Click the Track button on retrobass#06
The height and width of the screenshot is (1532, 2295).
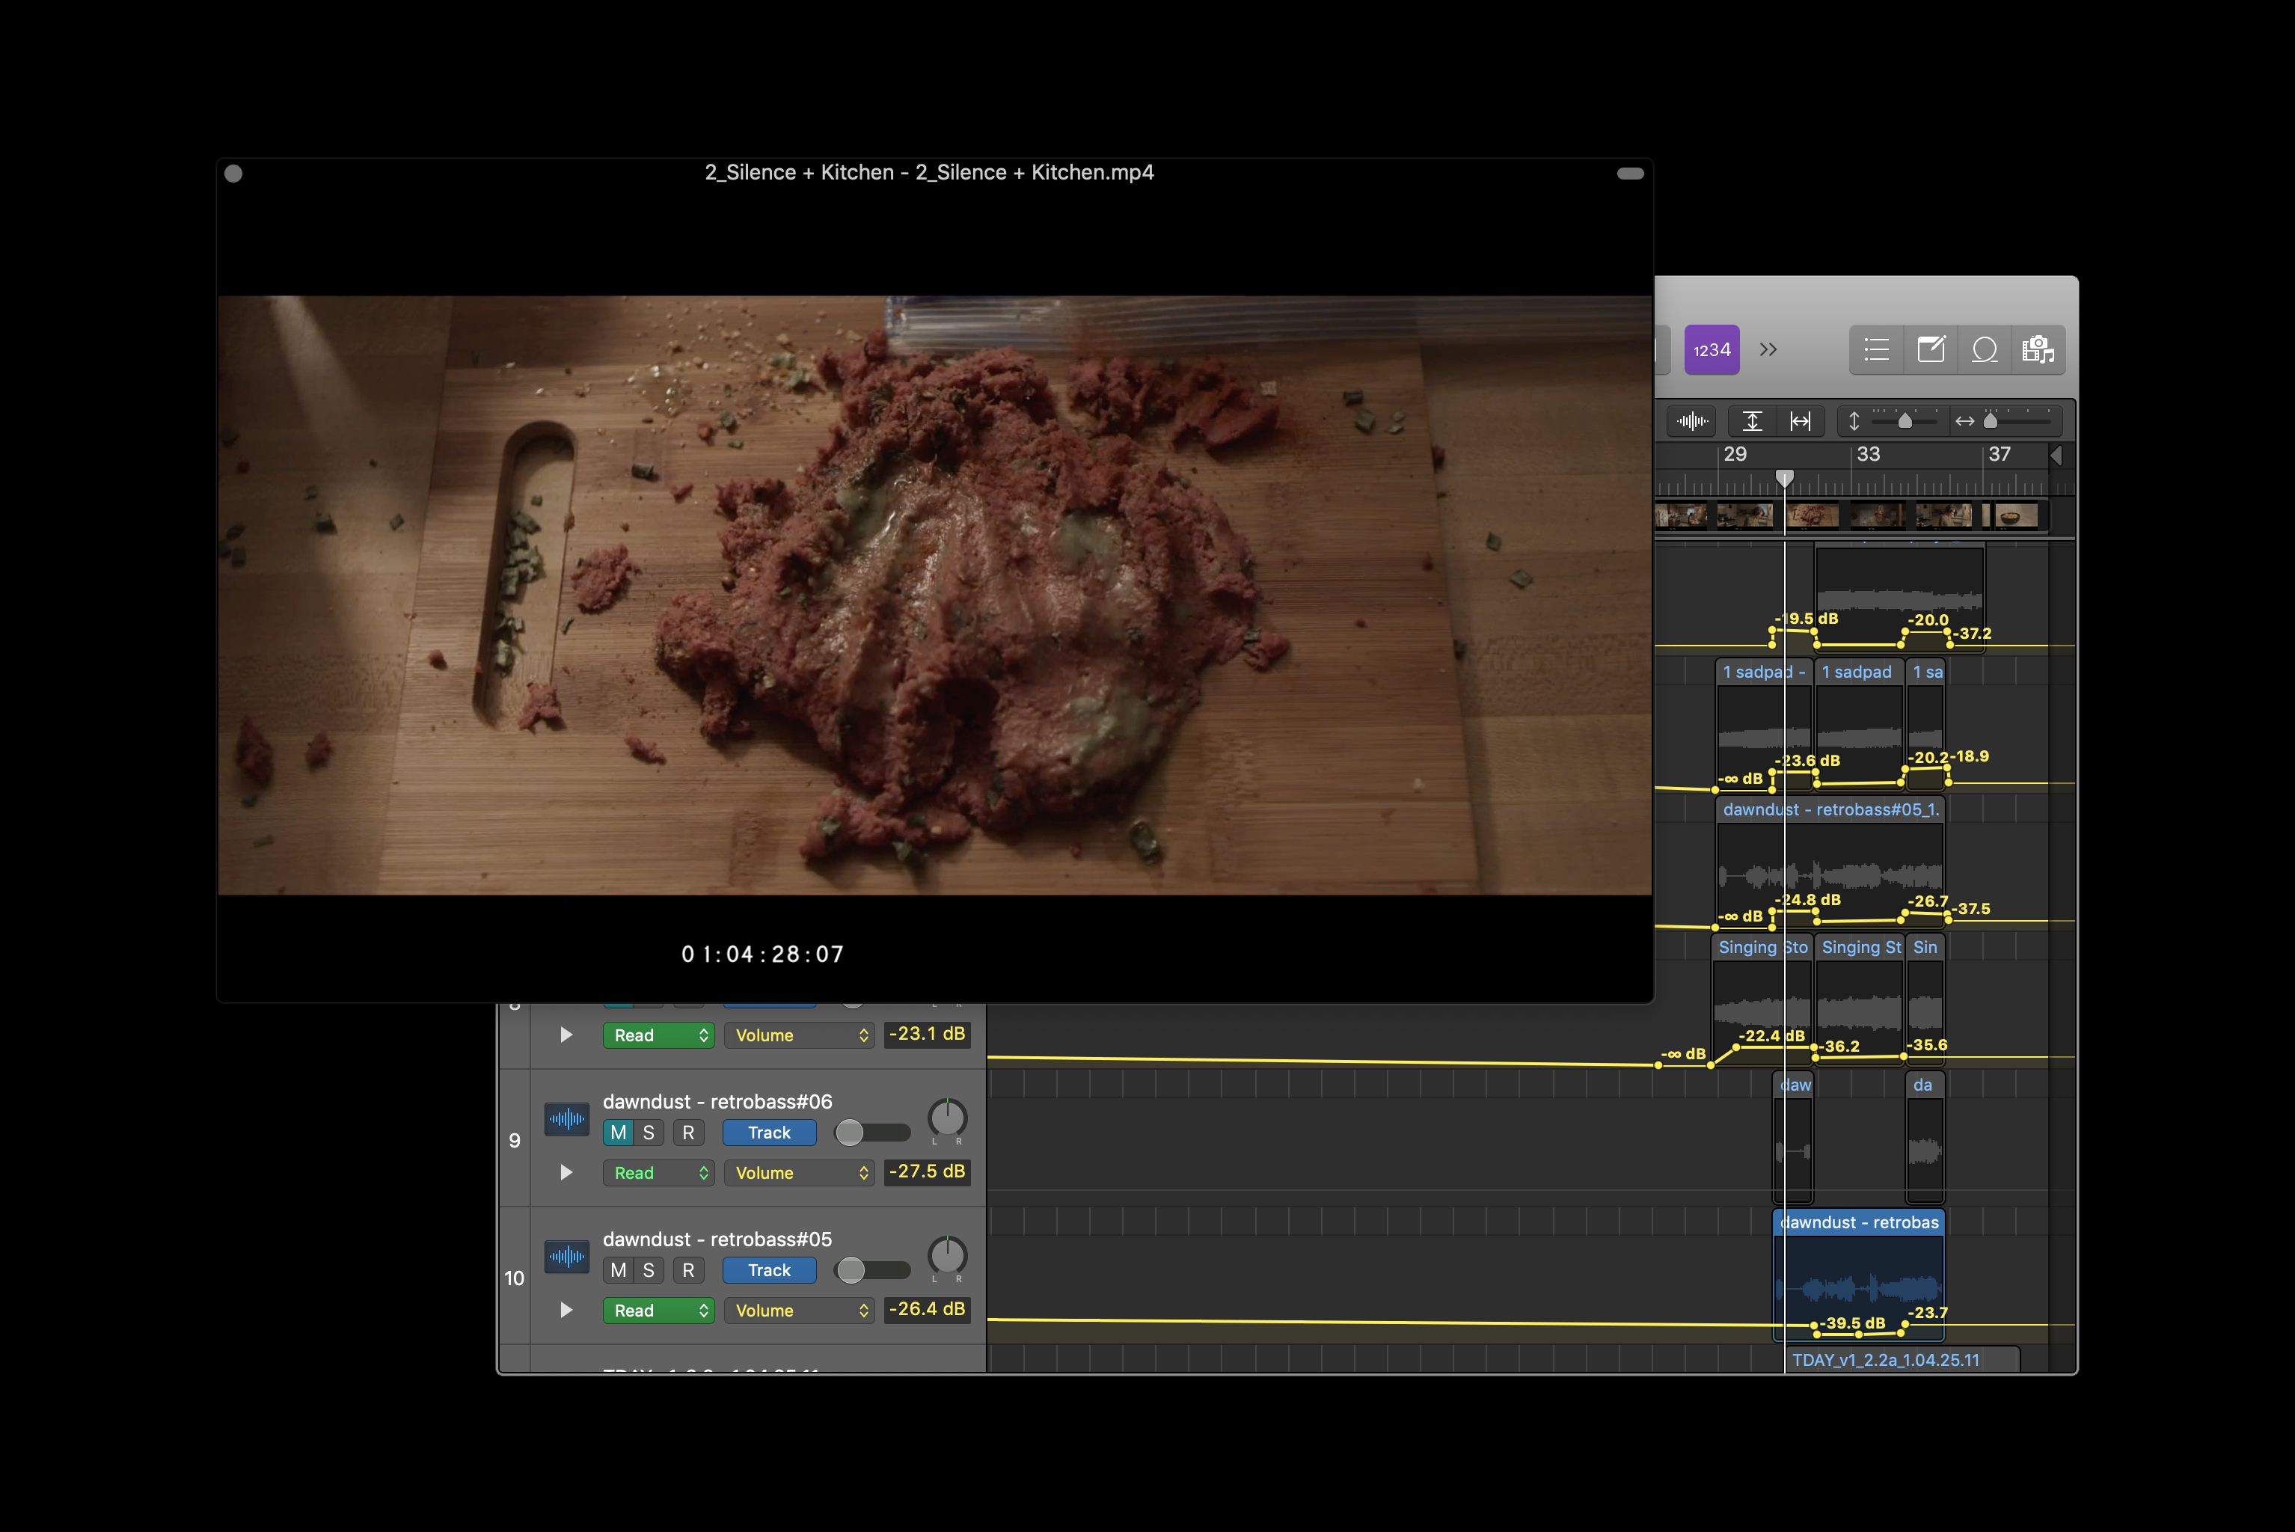[769, 1133]
